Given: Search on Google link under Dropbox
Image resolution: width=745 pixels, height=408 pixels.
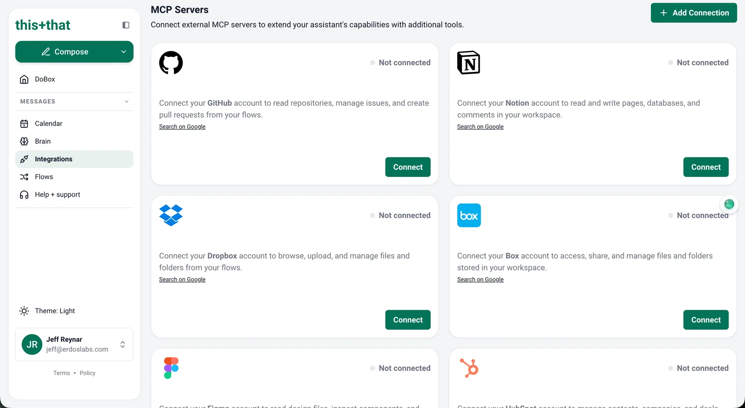Looking at the screenshot, I should point(182,279).
